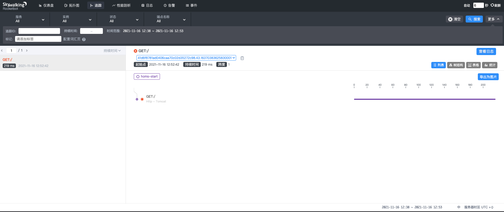Viewport: 504px width, 212px height.
Task: Click the 219 ms badge in trace list
Action: coord(9,66)
